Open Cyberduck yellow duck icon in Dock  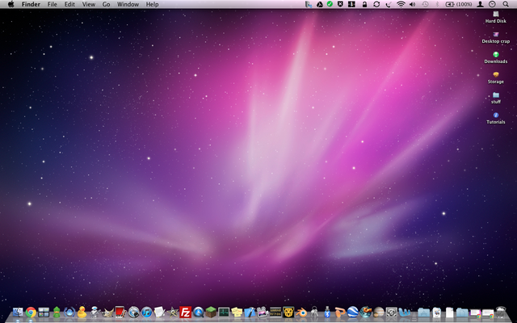82,312
